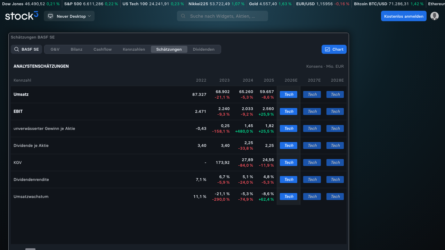This screenshot has height=250, width=445.
Task: Expand the Neuer Desktop dropdown
Action: coord(69,16)
